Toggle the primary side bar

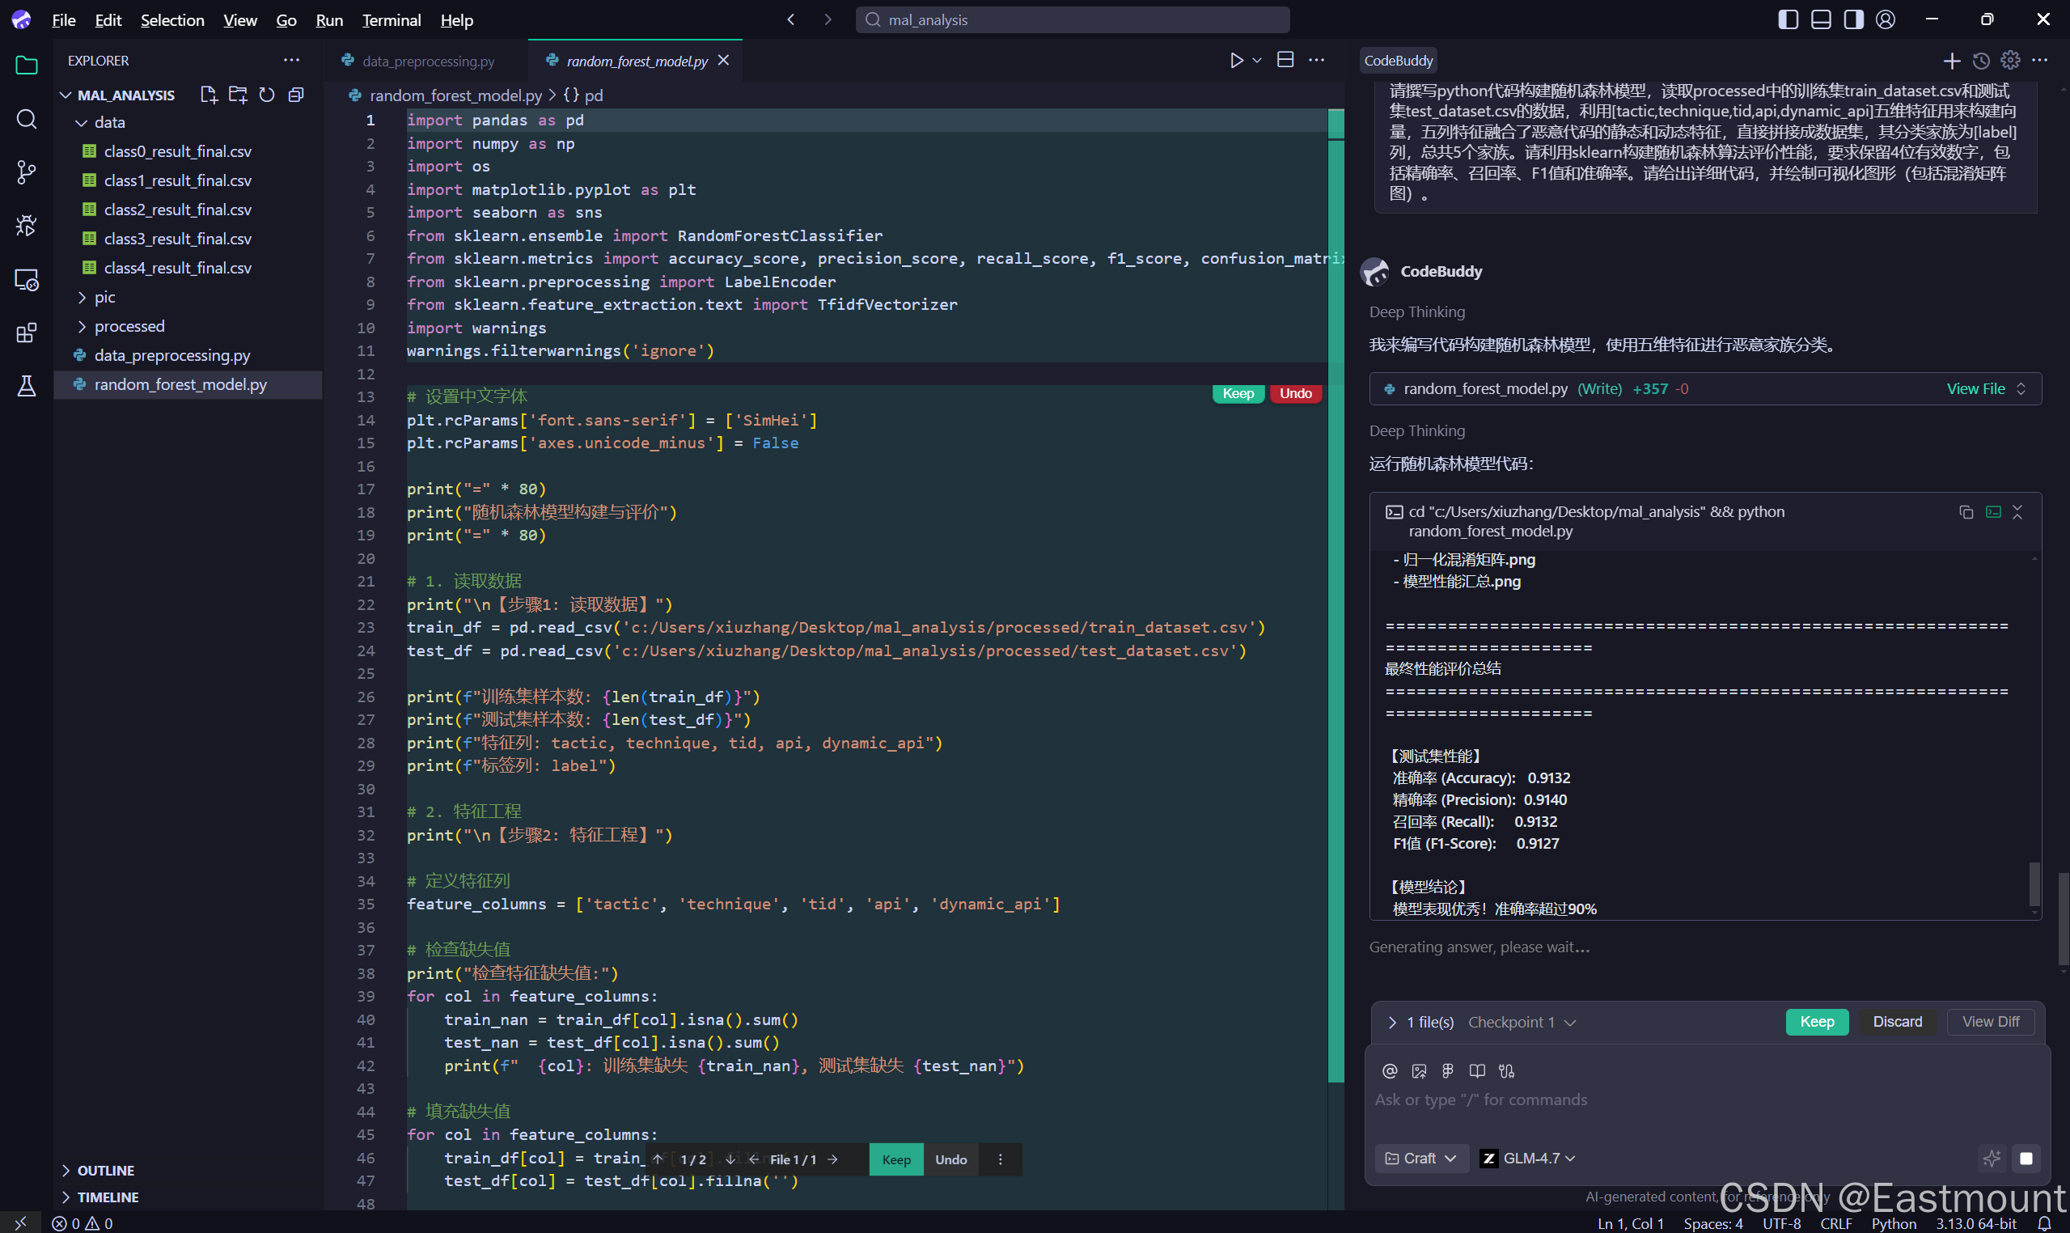[1788, 19]
